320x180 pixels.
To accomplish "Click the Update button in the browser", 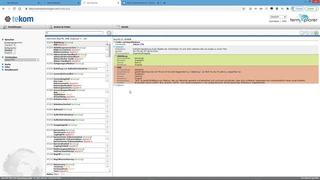I will (x=311, y=9).
